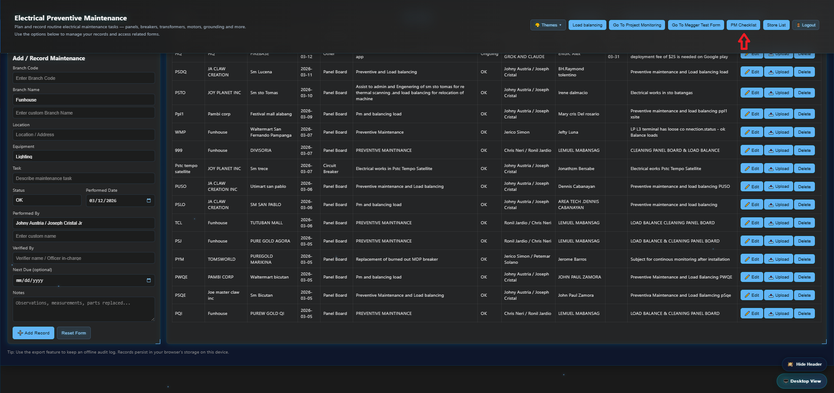Click Upload icon button for WMP row
The height and width of the screenshot is (393, 834).
click(778, 132)
